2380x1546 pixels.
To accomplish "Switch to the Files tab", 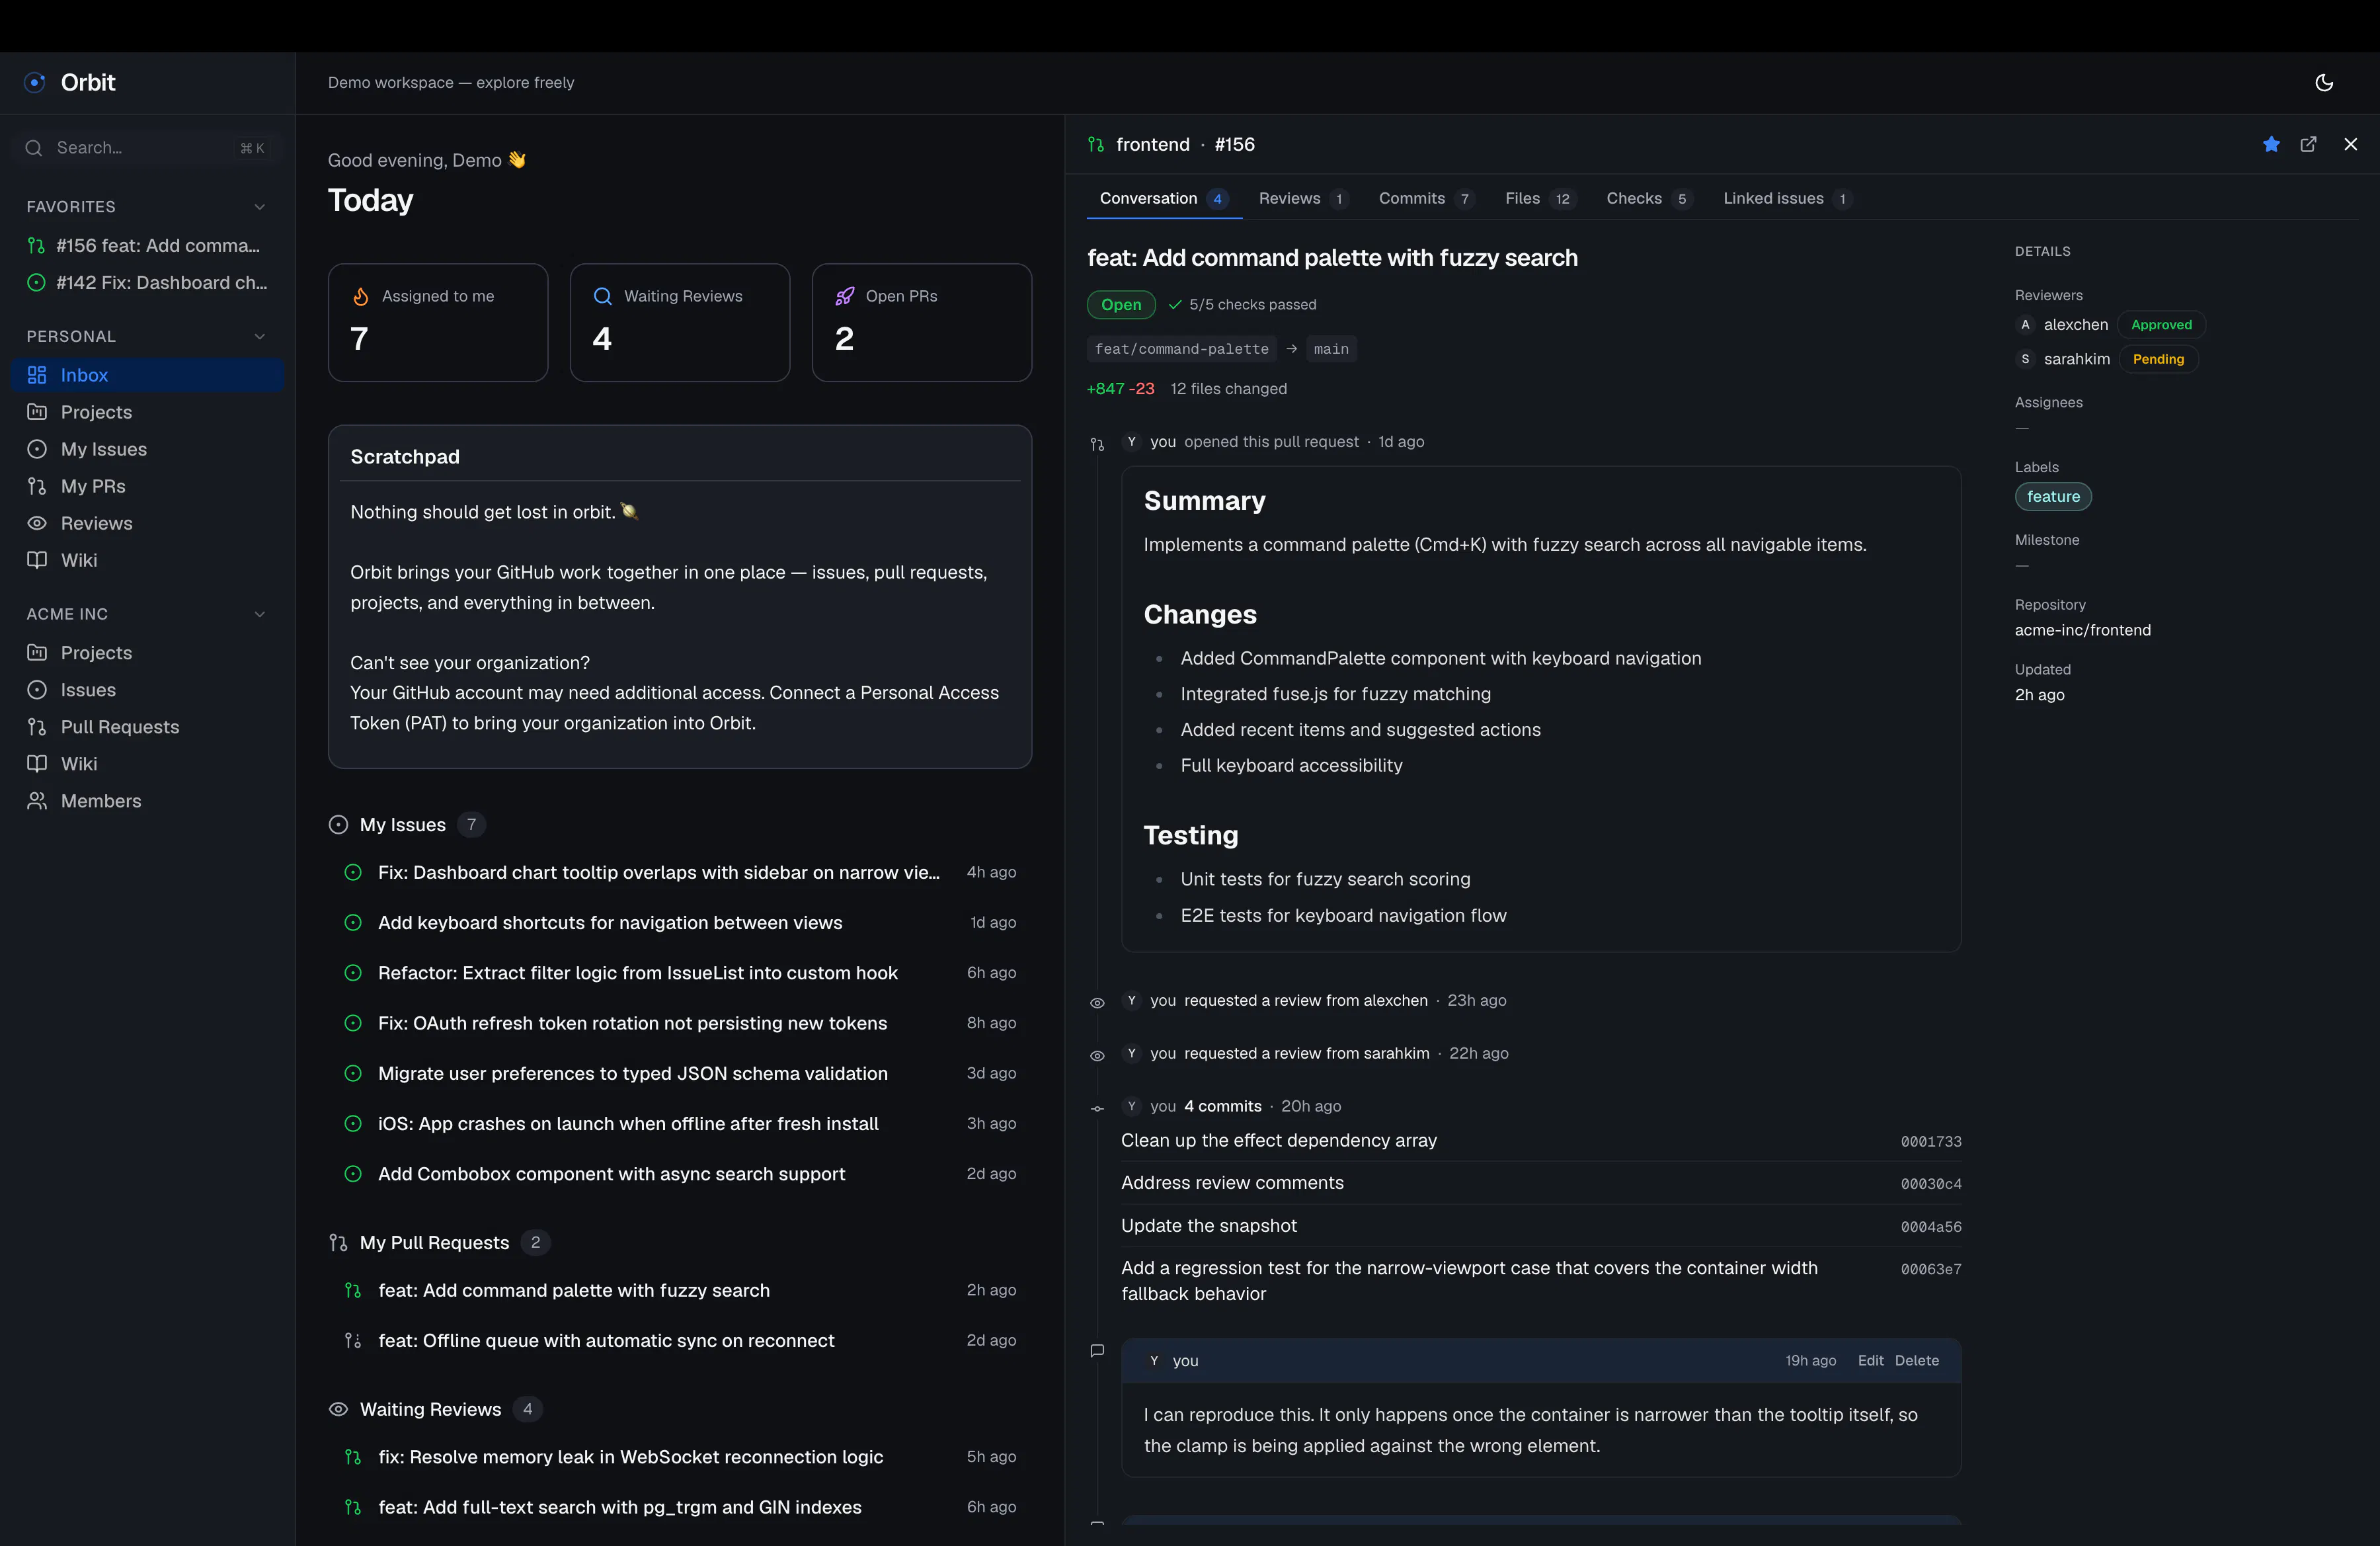I will (x=1540, y=198).
